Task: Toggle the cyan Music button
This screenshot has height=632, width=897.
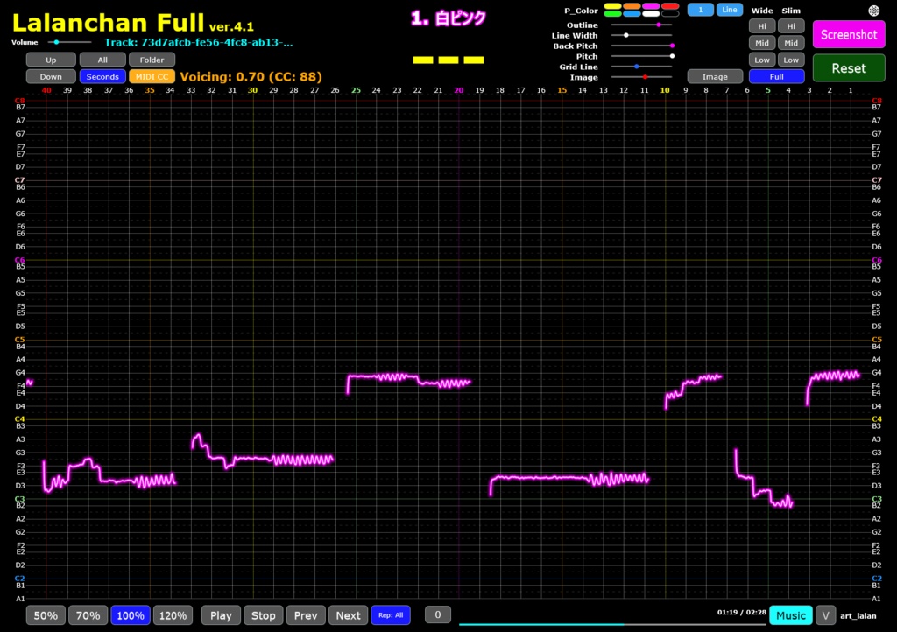Action: click(x=791, y=615)
